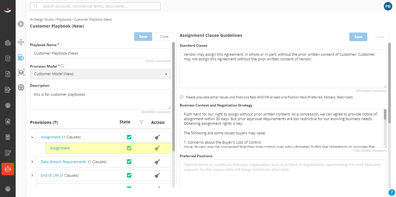Viewport: 396px width, 197px height.
Task: Click broom action icon in highlighted Assignment clause row
Action: point(157,148)
